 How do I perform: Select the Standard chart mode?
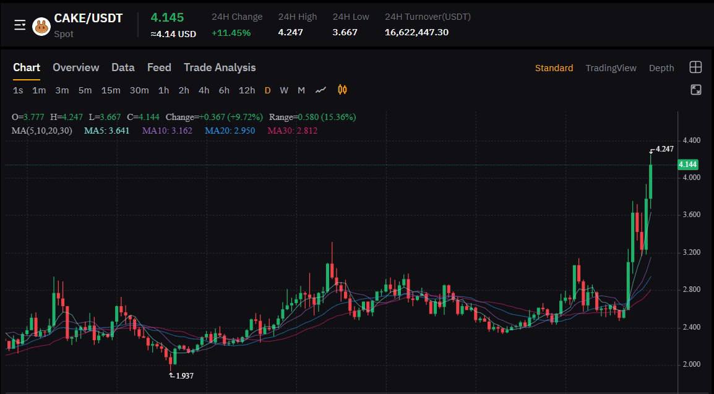coord(554,68)
